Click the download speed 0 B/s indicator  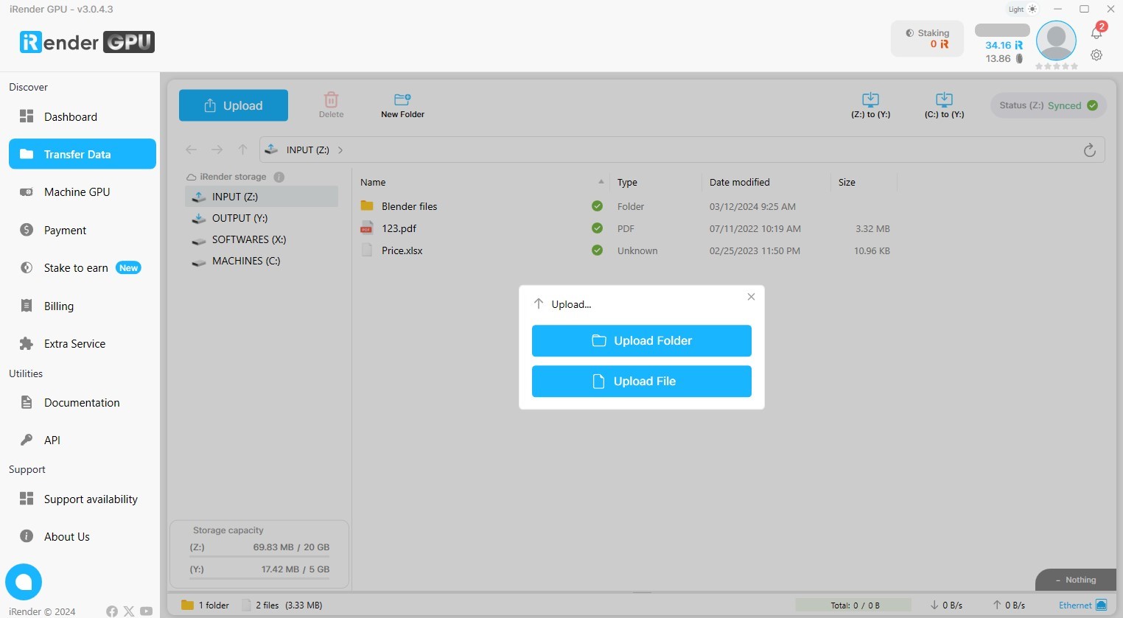point(946,605)
